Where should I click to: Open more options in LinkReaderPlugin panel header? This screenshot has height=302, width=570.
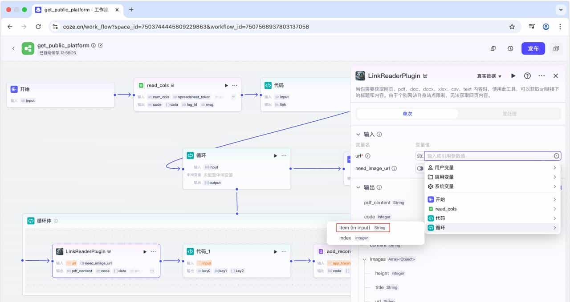coord(541,76)
